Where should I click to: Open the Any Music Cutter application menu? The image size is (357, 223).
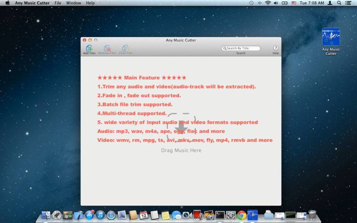click(x=32, y=3)
